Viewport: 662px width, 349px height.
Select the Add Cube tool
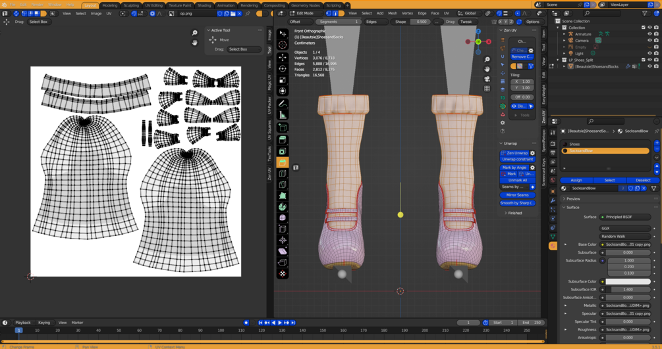pyautogui.click(x=283, y=128)
